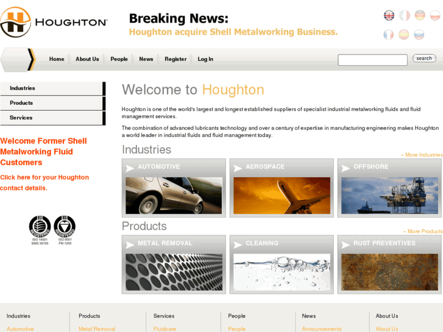Select the UK English flag icon
This screenshot has height=332, width=443.
[x=389, y=15]
